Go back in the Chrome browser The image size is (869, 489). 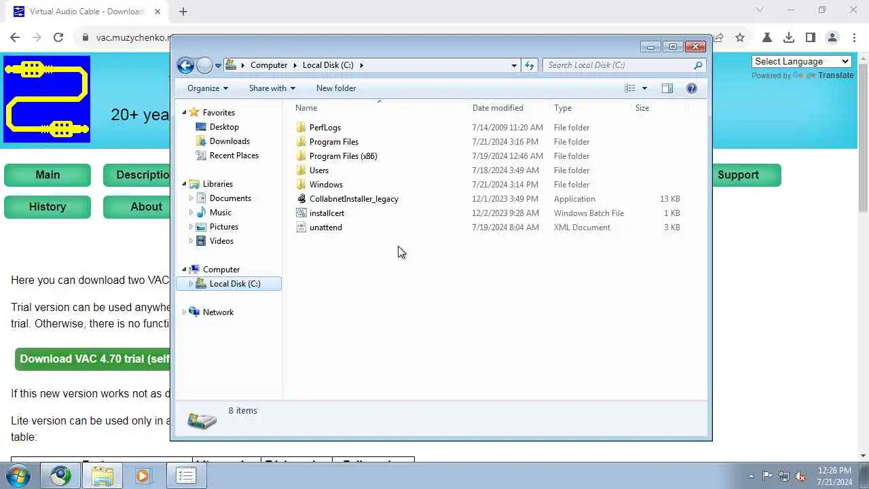coord(15,37)
